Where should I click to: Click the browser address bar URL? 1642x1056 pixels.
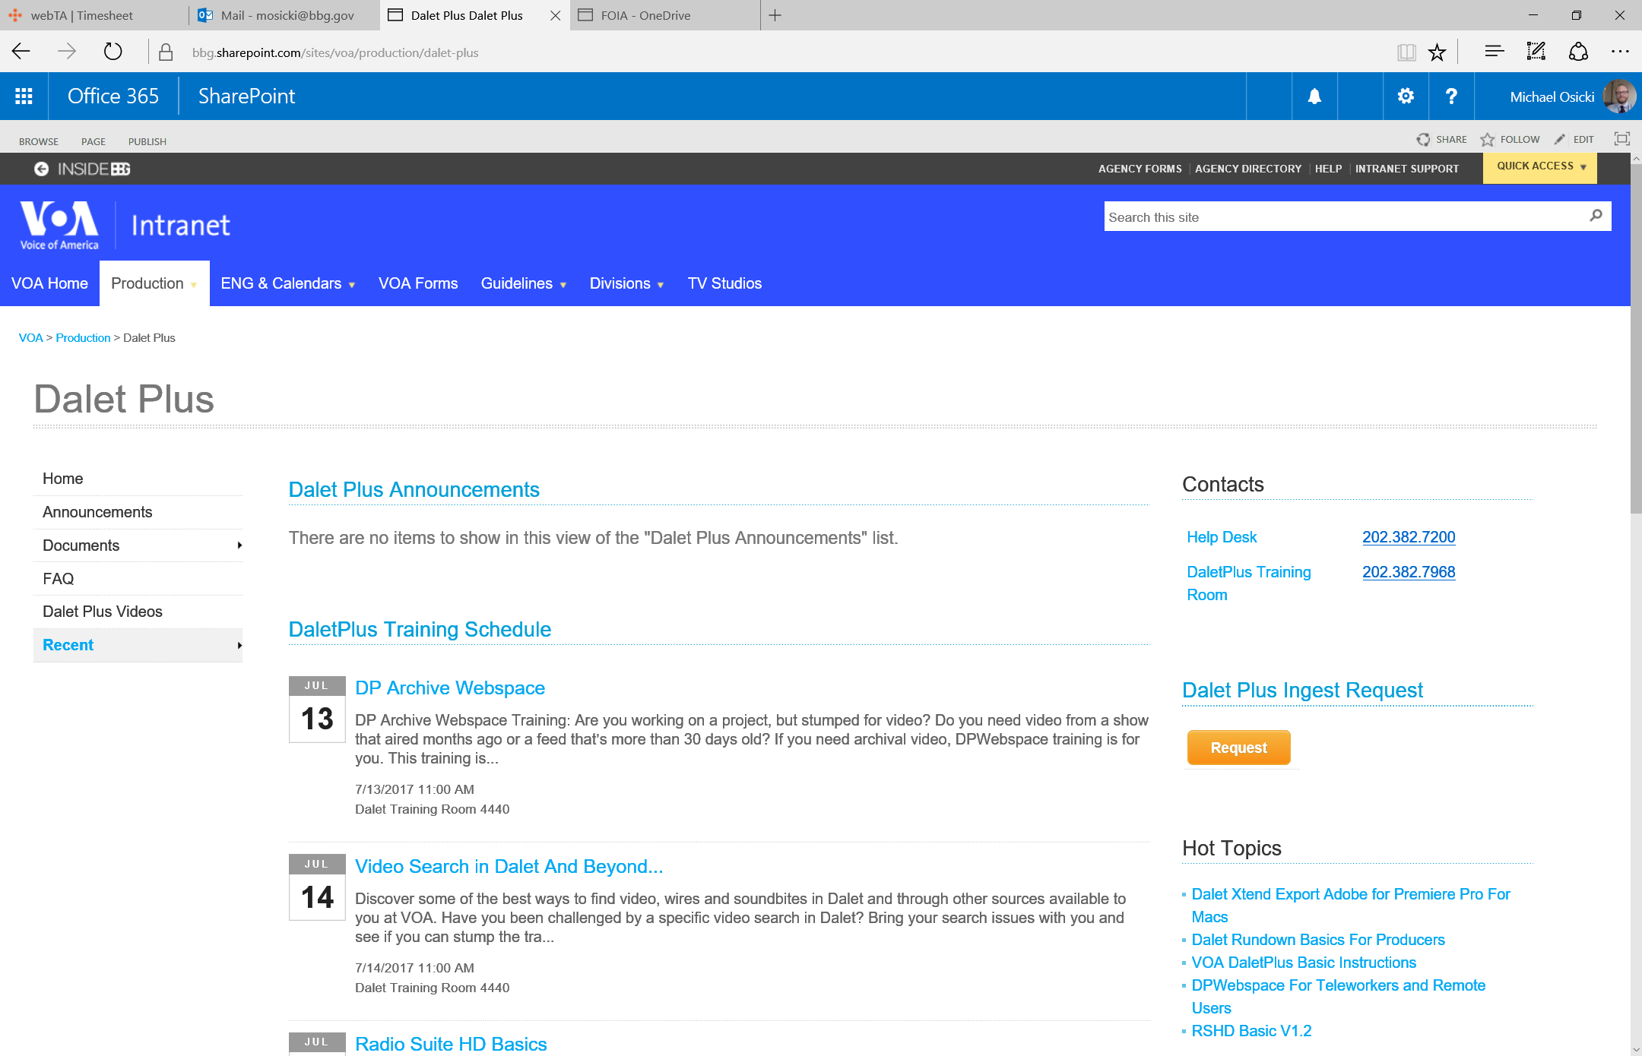[335, 52]
